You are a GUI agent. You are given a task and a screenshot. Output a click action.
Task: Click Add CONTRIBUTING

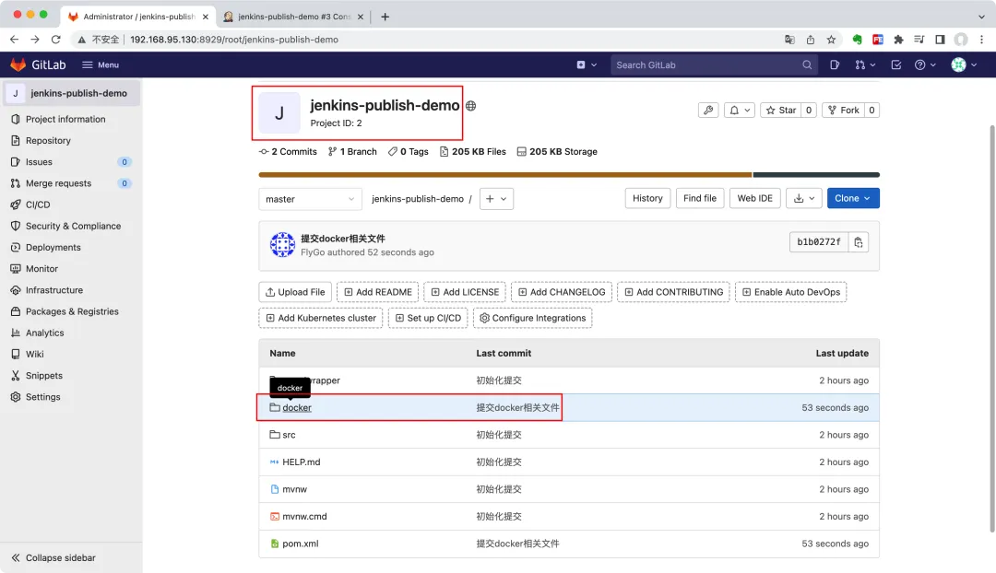click(673, 292)
